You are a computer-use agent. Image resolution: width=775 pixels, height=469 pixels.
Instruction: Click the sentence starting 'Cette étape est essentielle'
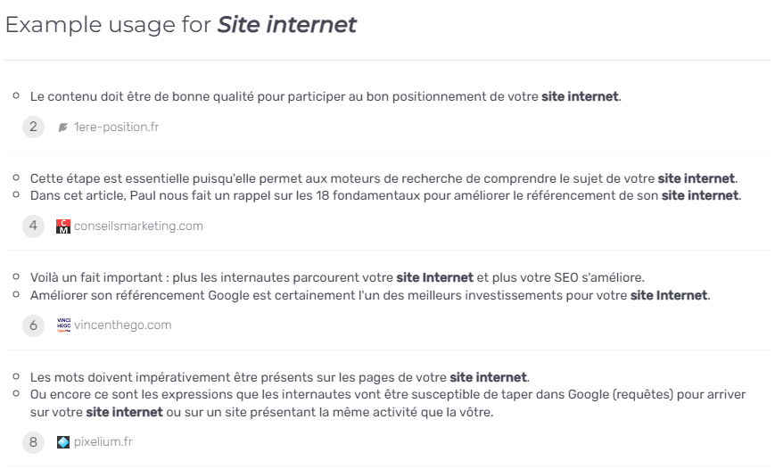click(x=384, y=178)
